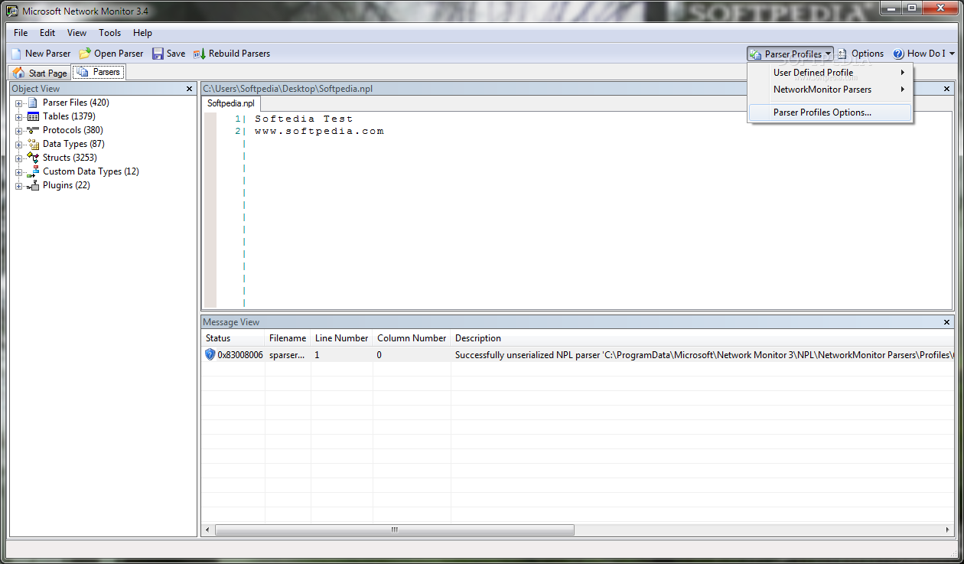This screenshot has width=964, height=564.
Task: Open the View menu
Action: click(77, 33)
